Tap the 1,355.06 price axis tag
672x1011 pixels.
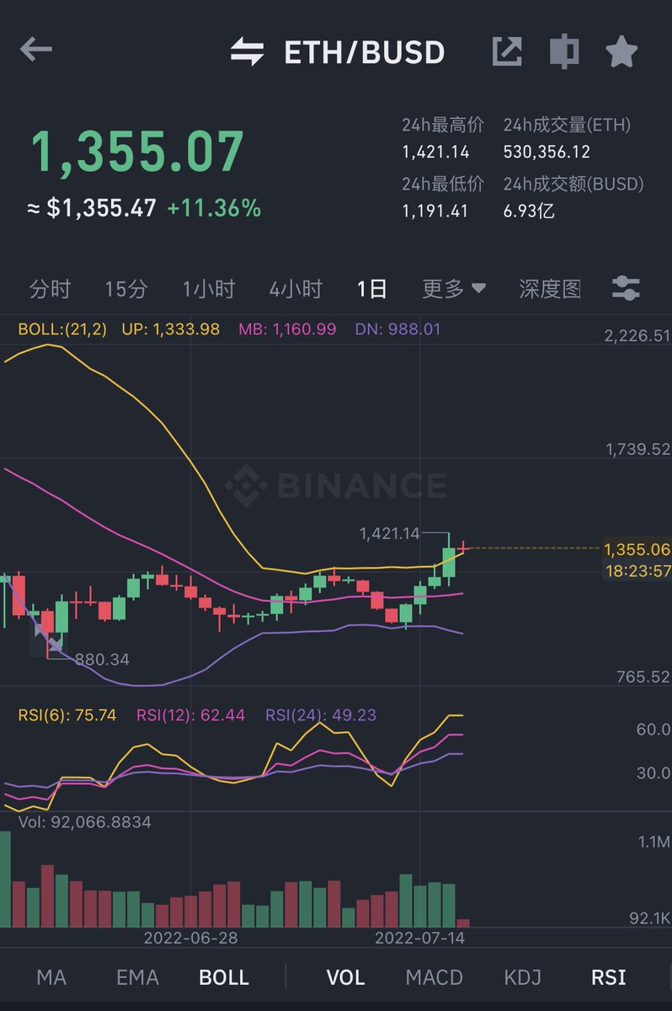pyautogui.click(x=637, y=549)
